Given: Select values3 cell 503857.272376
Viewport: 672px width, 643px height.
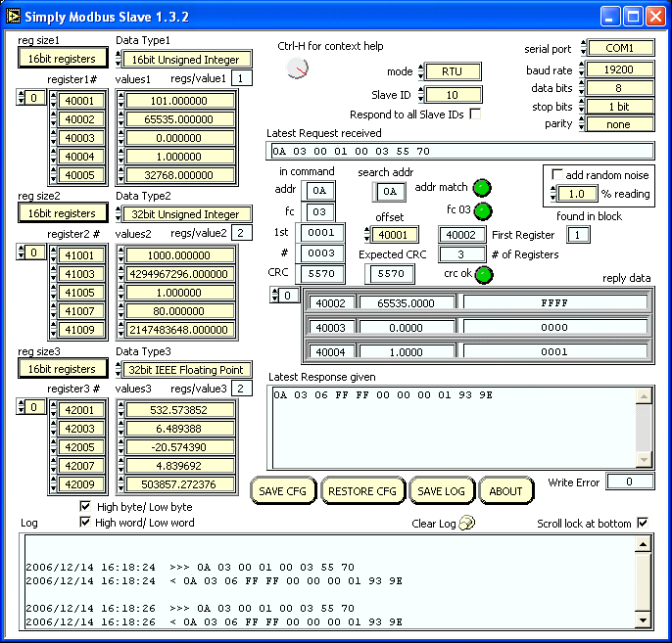Looking at the screenshot, I should pos(180,484).
